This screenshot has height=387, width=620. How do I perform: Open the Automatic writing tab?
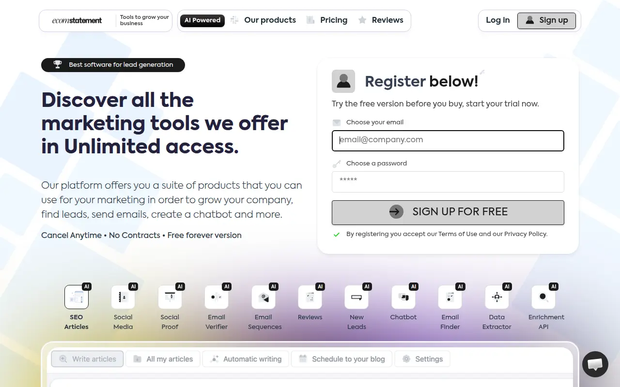(x=246, y=359)
